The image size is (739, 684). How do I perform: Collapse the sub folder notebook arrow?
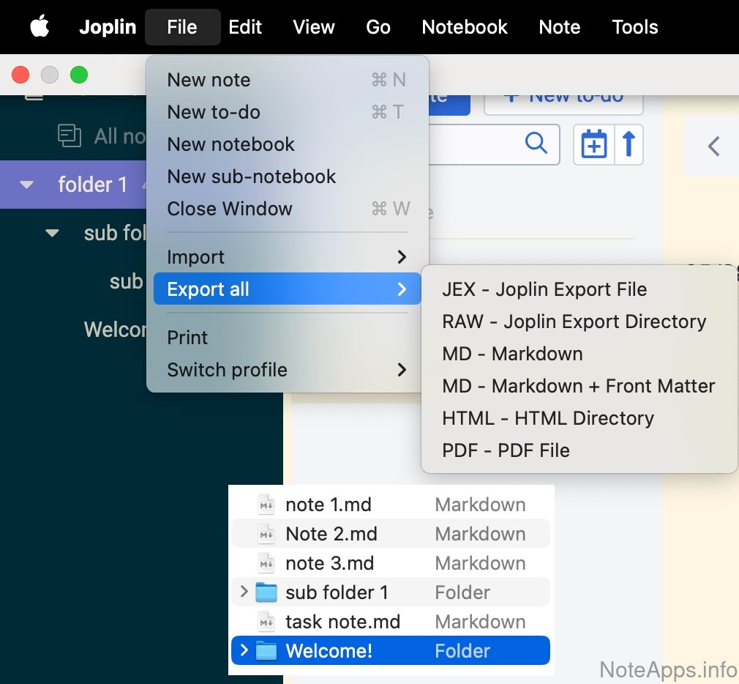click(x=52, y=233)
